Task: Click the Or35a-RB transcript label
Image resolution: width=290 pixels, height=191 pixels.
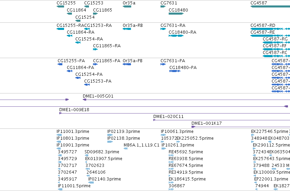Action: pyautogui.click(x=133, y=25)
